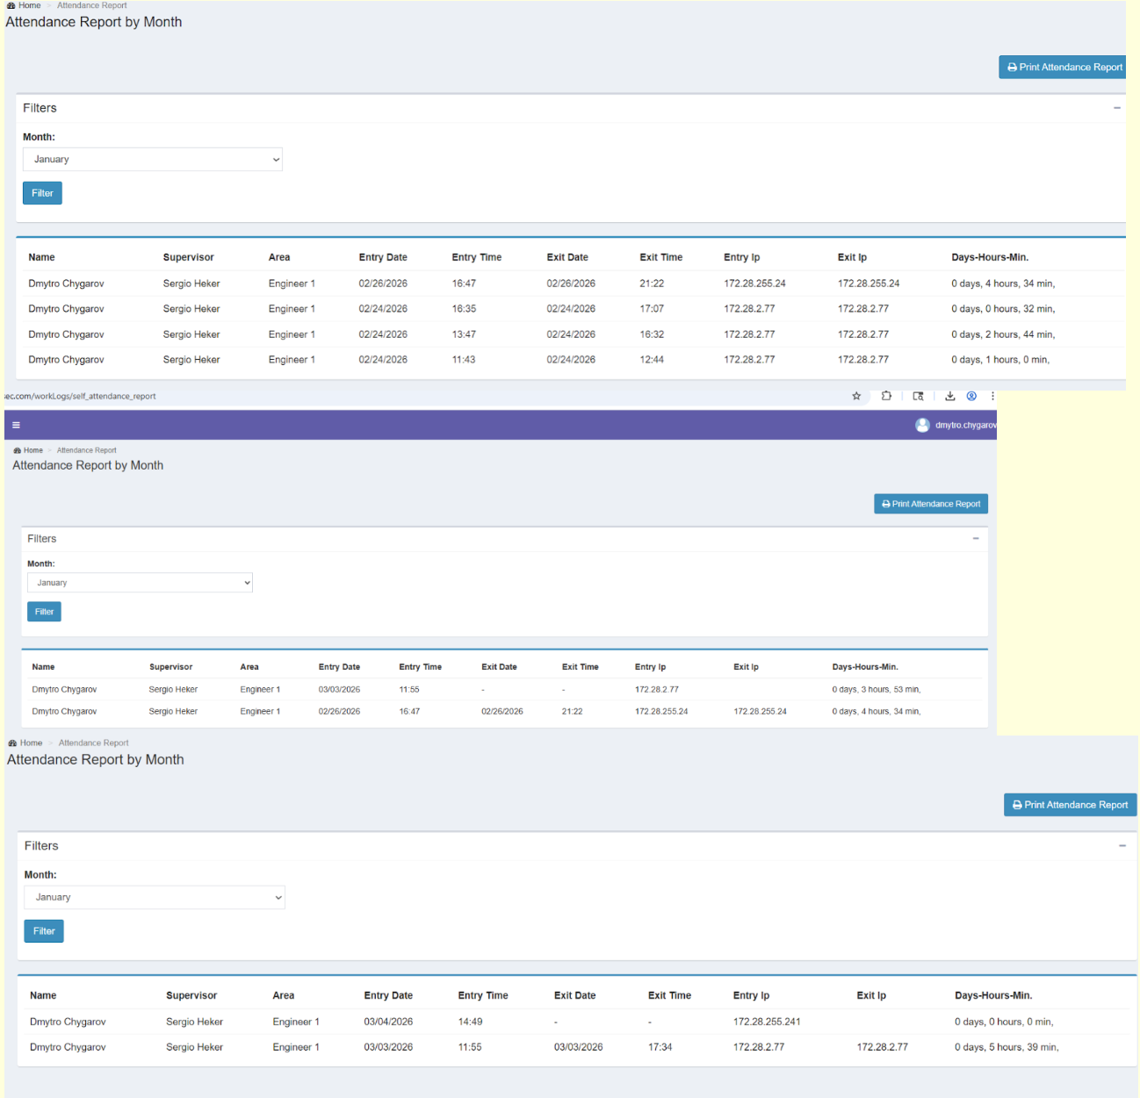Open the browser downloads icon

pyautogui.click(x=949, y=396)
